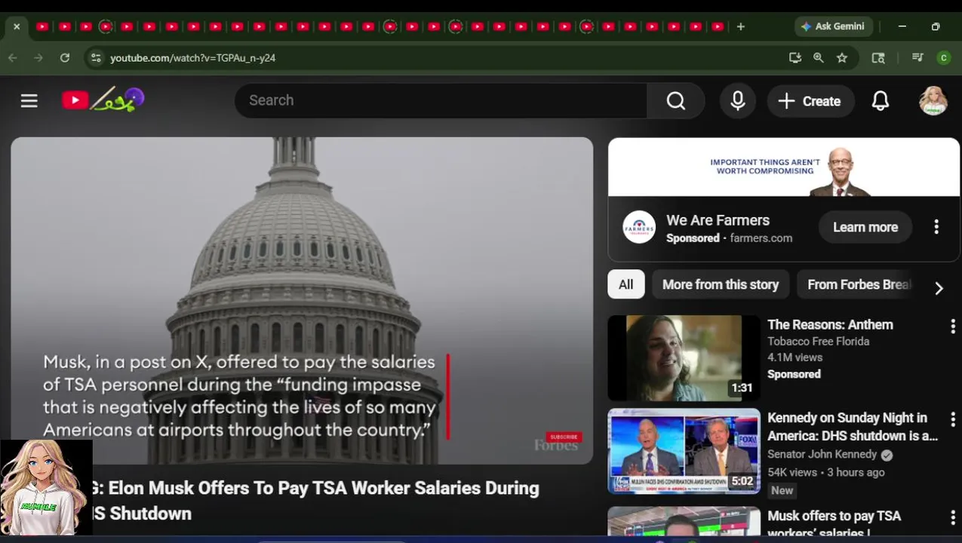This screenshot has height=543, width=962.
Task: Open menu for Musk offers to pay TSA video
Action: coord(952,517)
